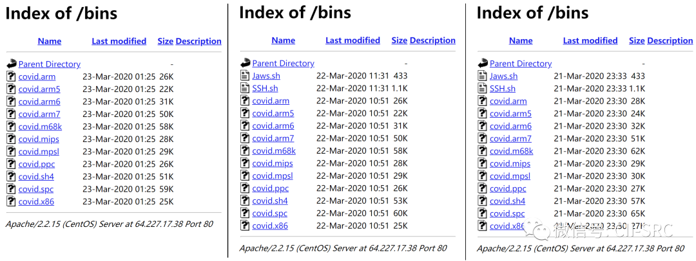Click the unknown-file icon beside covid.arm in the right listing

click(x=483, y=101)
